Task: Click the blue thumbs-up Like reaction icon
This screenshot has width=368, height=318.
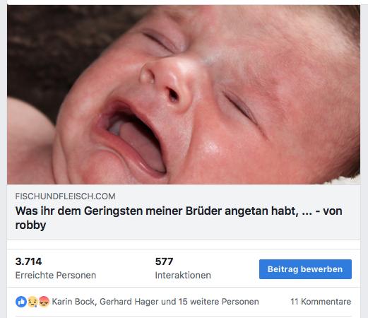Action: pos(21,302)
